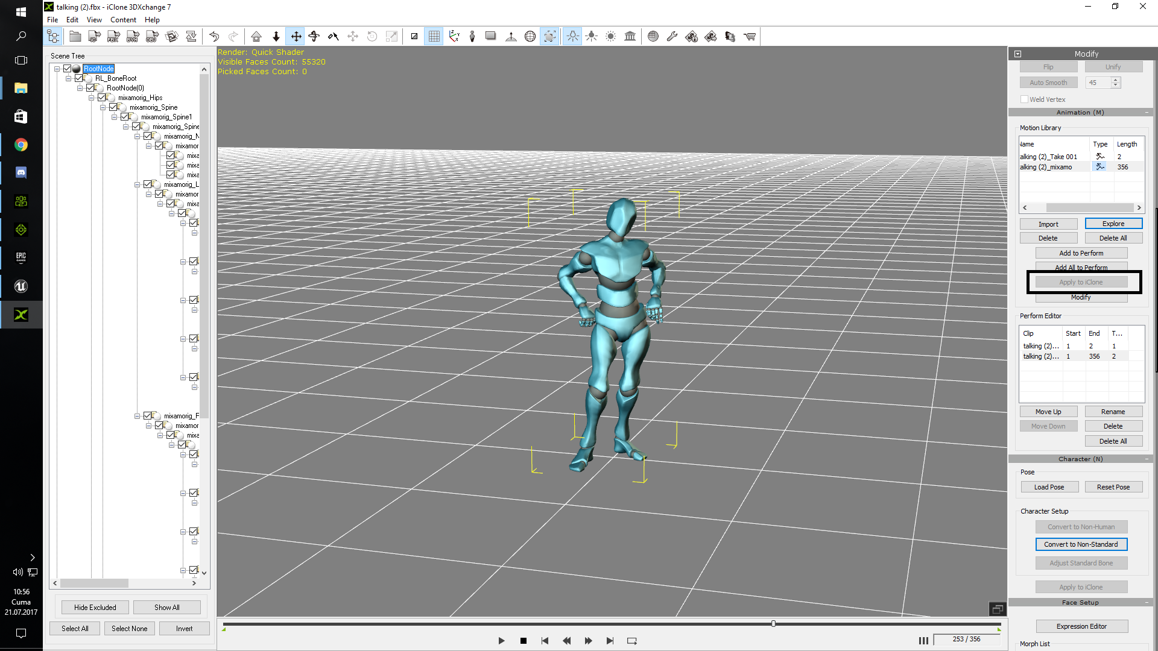Click the museum building toolbar icon

pos(630,37)
